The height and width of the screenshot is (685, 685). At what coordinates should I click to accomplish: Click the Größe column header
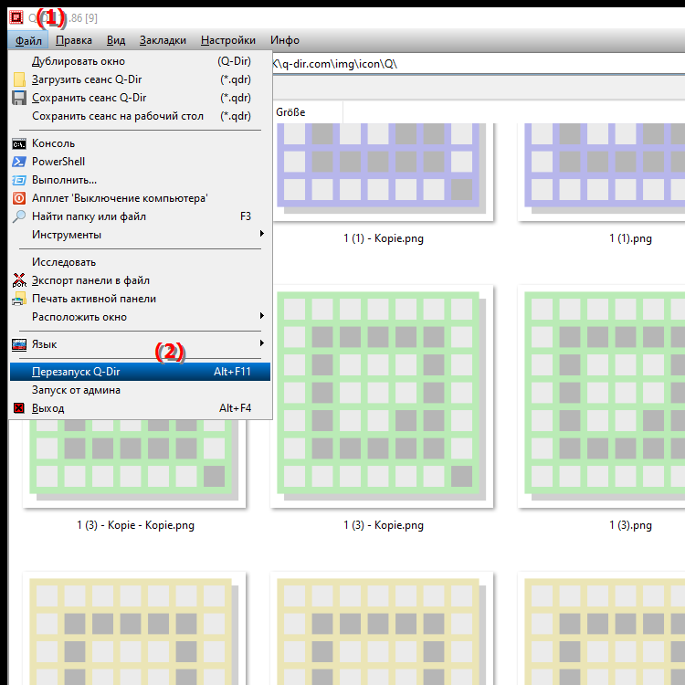(308, 112)
